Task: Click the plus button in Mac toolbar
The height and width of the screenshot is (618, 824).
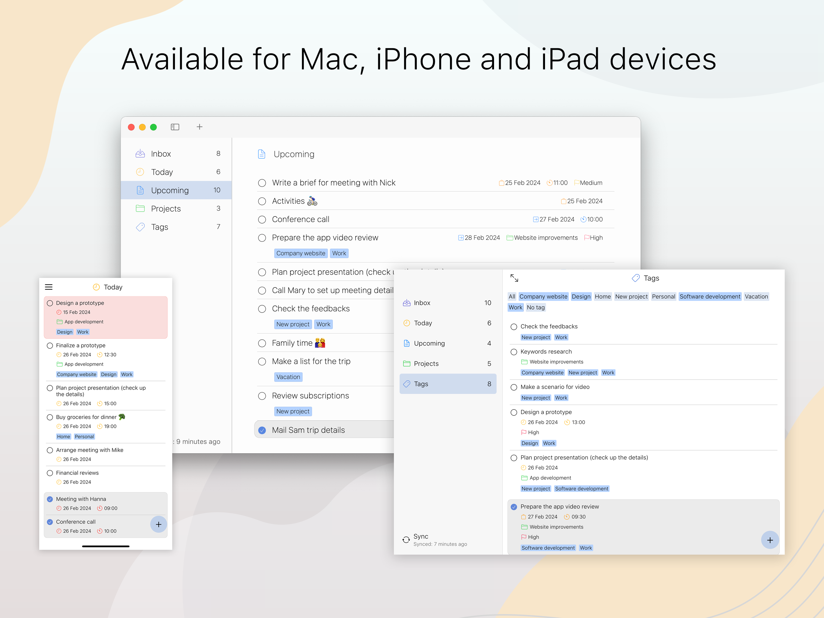Action: 200,127
